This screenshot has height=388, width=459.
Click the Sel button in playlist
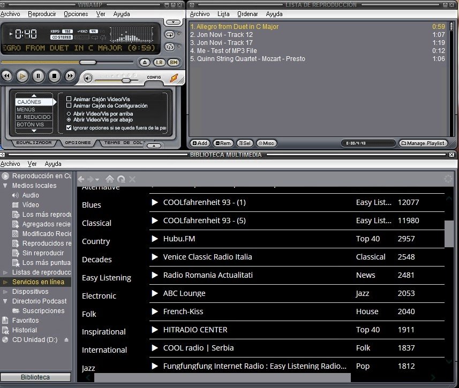245,143
